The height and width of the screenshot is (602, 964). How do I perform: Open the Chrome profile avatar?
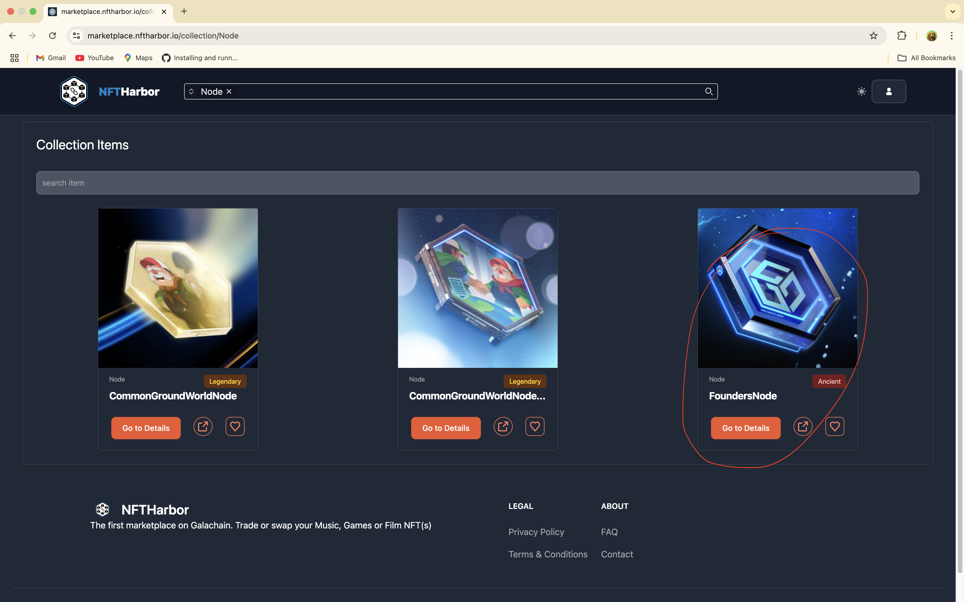[x=931, y=36]
